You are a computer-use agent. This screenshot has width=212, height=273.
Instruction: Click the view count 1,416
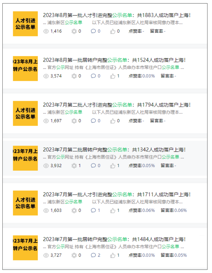(56, 31)
